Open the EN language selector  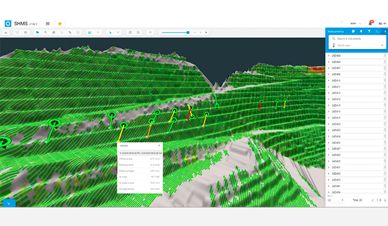point(382,24)
